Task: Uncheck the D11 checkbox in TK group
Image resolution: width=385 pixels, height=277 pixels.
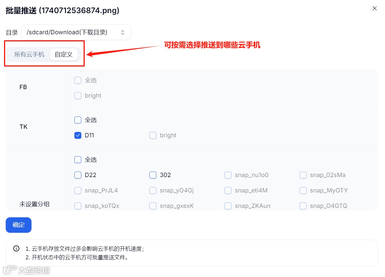Action: tap(78, 135)
